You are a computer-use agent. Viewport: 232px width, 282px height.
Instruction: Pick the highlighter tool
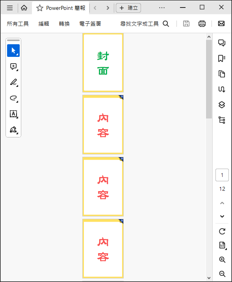(x=13, y=83)
